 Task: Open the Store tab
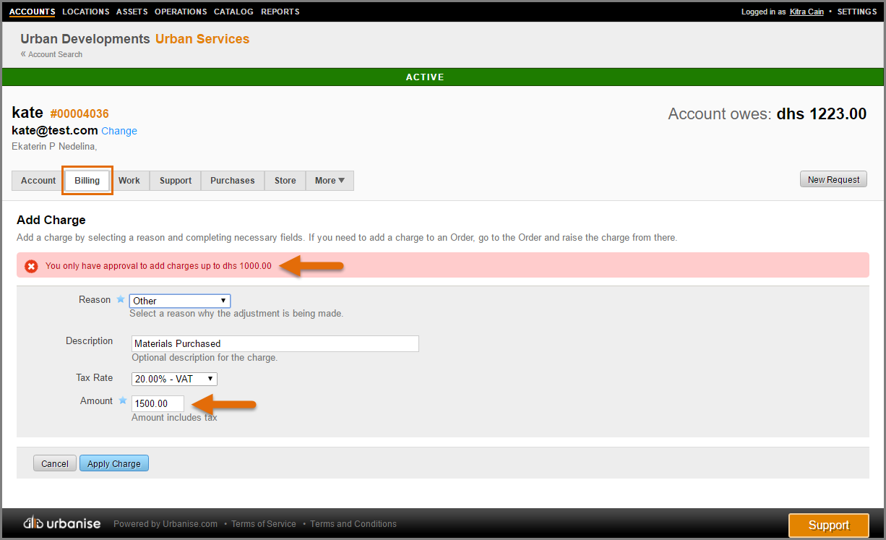[285, 181]
